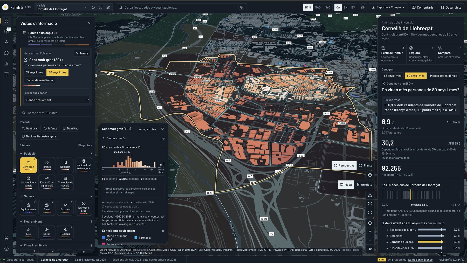This screenshot has width=467, height=263.
Task: Open the bar chart sidebar icon
Action: tap(6, 64)
